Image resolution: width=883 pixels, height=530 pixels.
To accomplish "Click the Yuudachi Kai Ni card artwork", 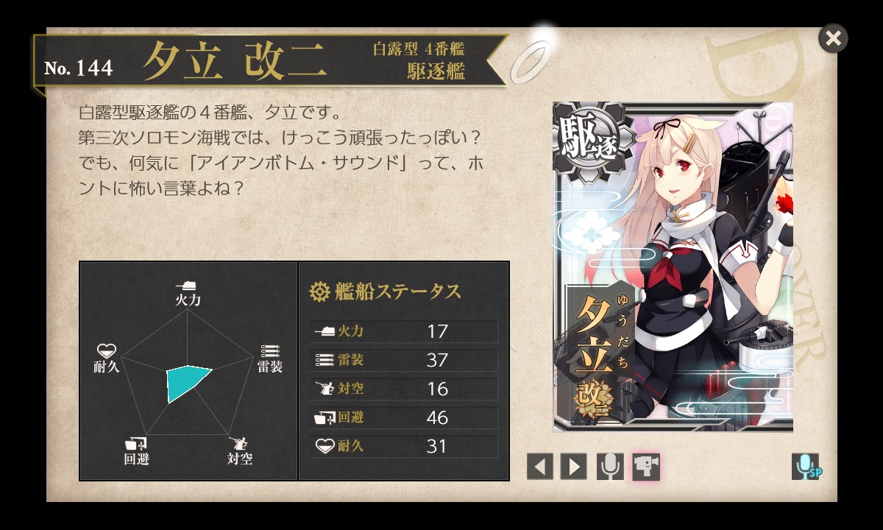I will tap(673, 267).
